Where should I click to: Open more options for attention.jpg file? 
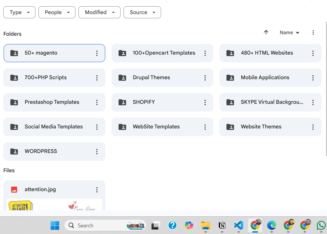(x=97, y=189)
